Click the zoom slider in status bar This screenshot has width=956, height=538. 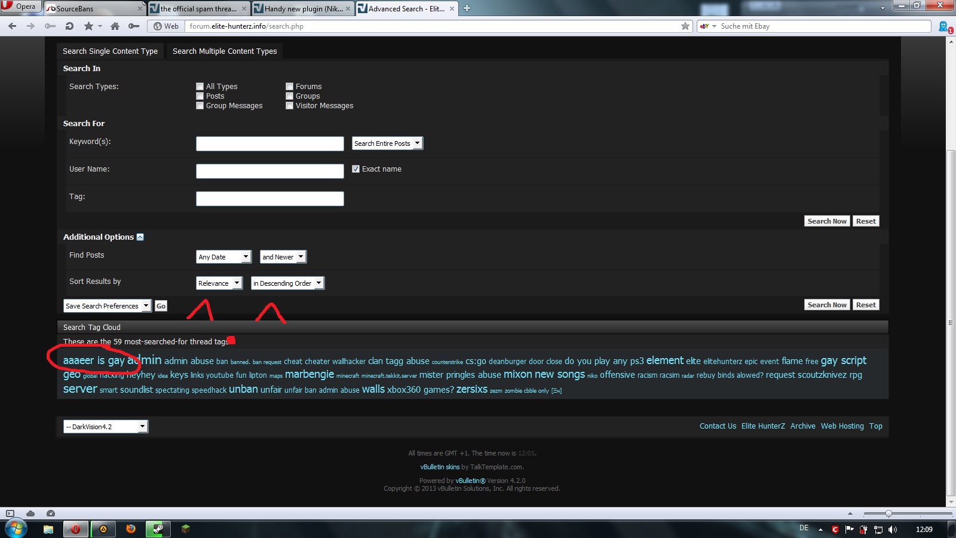coord(888,513)
